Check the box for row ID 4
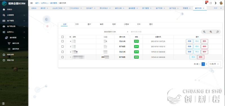The height and width of the screenshot is (106, 225). point(62,41)
